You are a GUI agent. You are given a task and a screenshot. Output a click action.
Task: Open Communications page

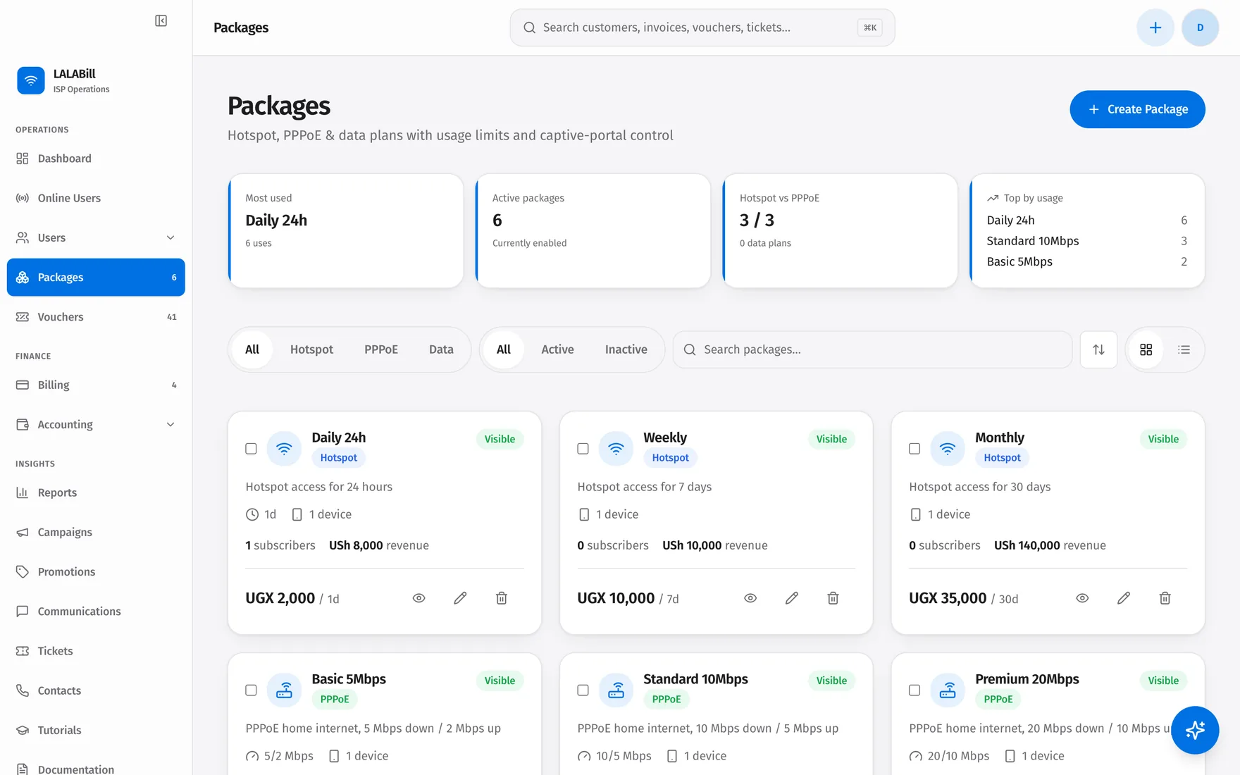(x=96, y=612)
